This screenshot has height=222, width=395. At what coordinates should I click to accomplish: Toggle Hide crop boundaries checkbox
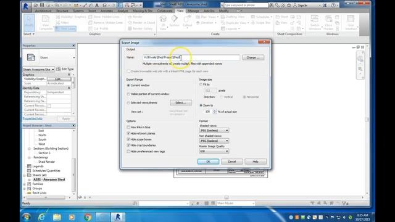pos(128,146)
